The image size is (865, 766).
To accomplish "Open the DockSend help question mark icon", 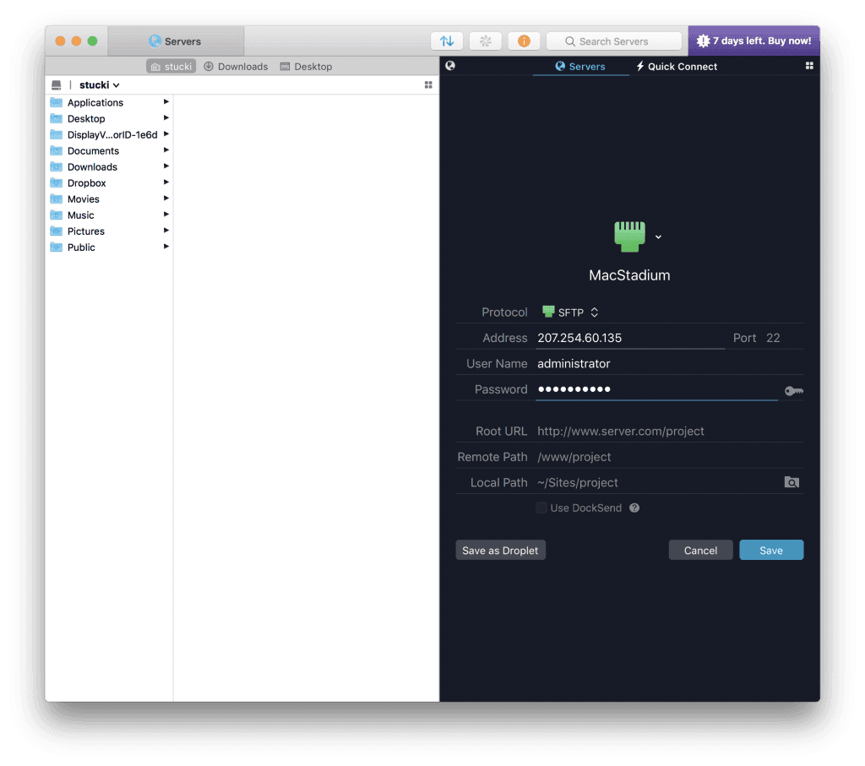I will 634,508.
